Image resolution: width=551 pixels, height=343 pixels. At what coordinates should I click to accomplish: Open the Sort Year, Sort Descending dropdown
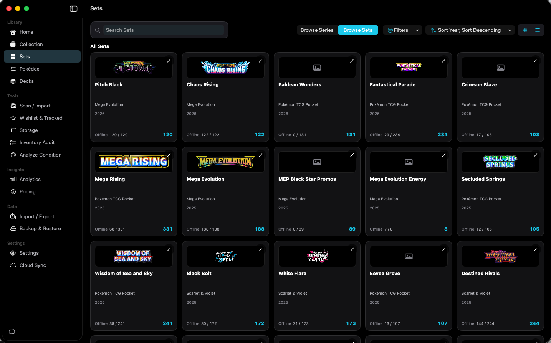coord(471,30)
